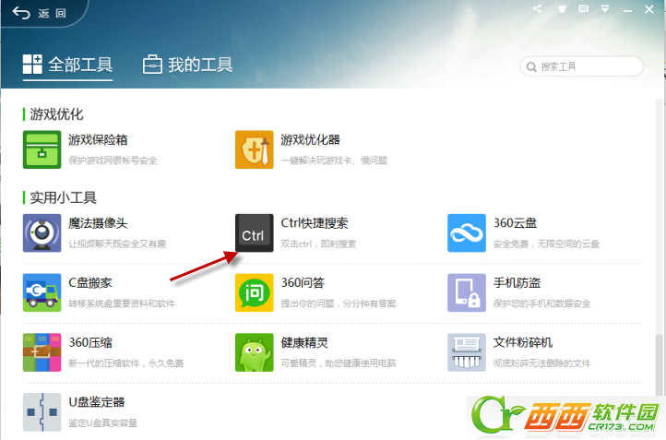Click the 返回 back button label
Image resolution: width=666 pixels, height=440 pixels.
click(x=53, y=14)
